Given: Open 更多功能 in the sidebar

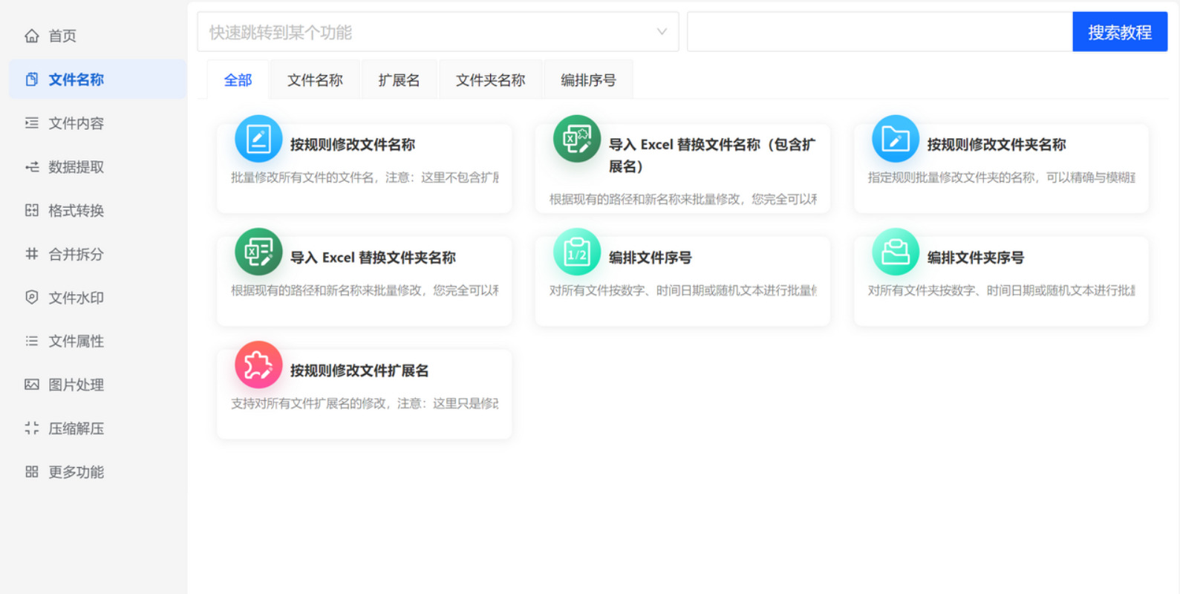Looking at the screenshot, I should (97, 472).
